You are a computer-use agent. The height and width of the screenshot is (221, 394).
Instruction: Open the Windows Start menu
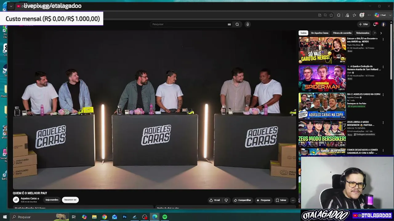(5, 217)
